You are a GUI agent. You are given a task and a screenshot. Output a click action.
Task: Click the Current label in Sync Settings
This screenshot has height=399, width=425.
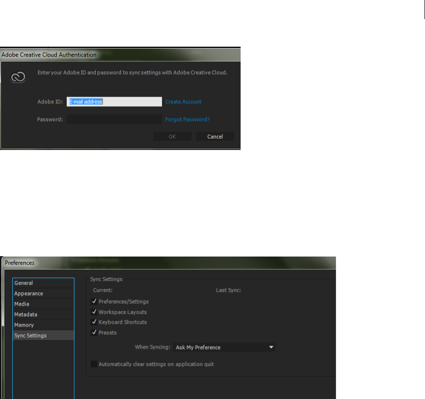(x=102, y=290)
